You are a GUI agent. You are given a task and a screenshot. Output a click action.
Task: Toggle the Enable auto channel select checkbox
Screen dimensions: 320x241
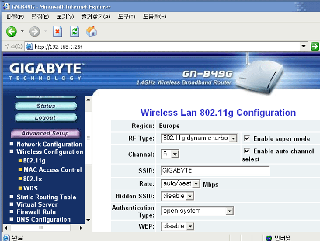pos(247,151)
